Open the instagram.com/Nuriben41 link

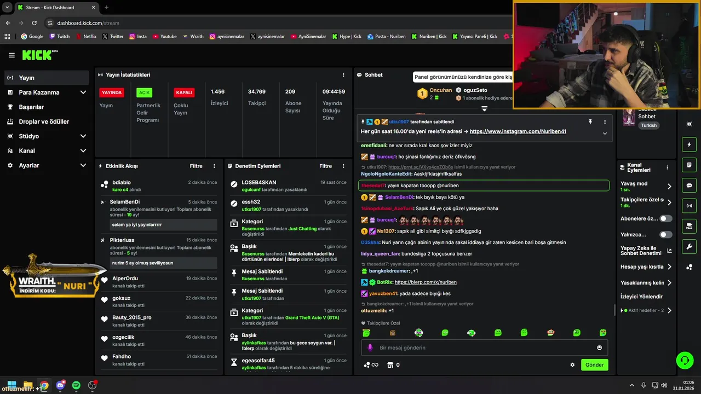518,132
